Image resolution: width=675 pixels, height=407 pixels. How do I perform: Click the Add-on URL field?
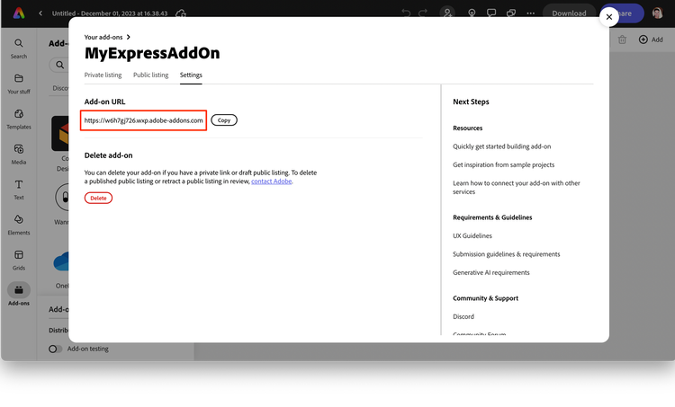point(143,120)
